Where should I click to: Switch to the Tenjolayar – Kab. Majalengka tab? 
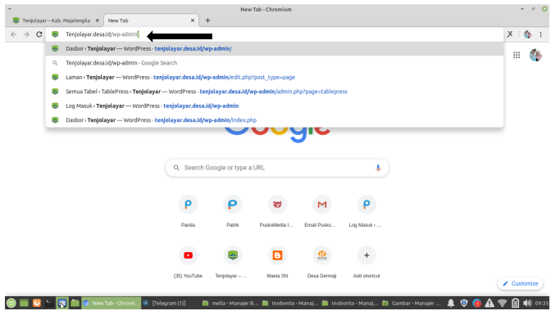click(57, 20)
